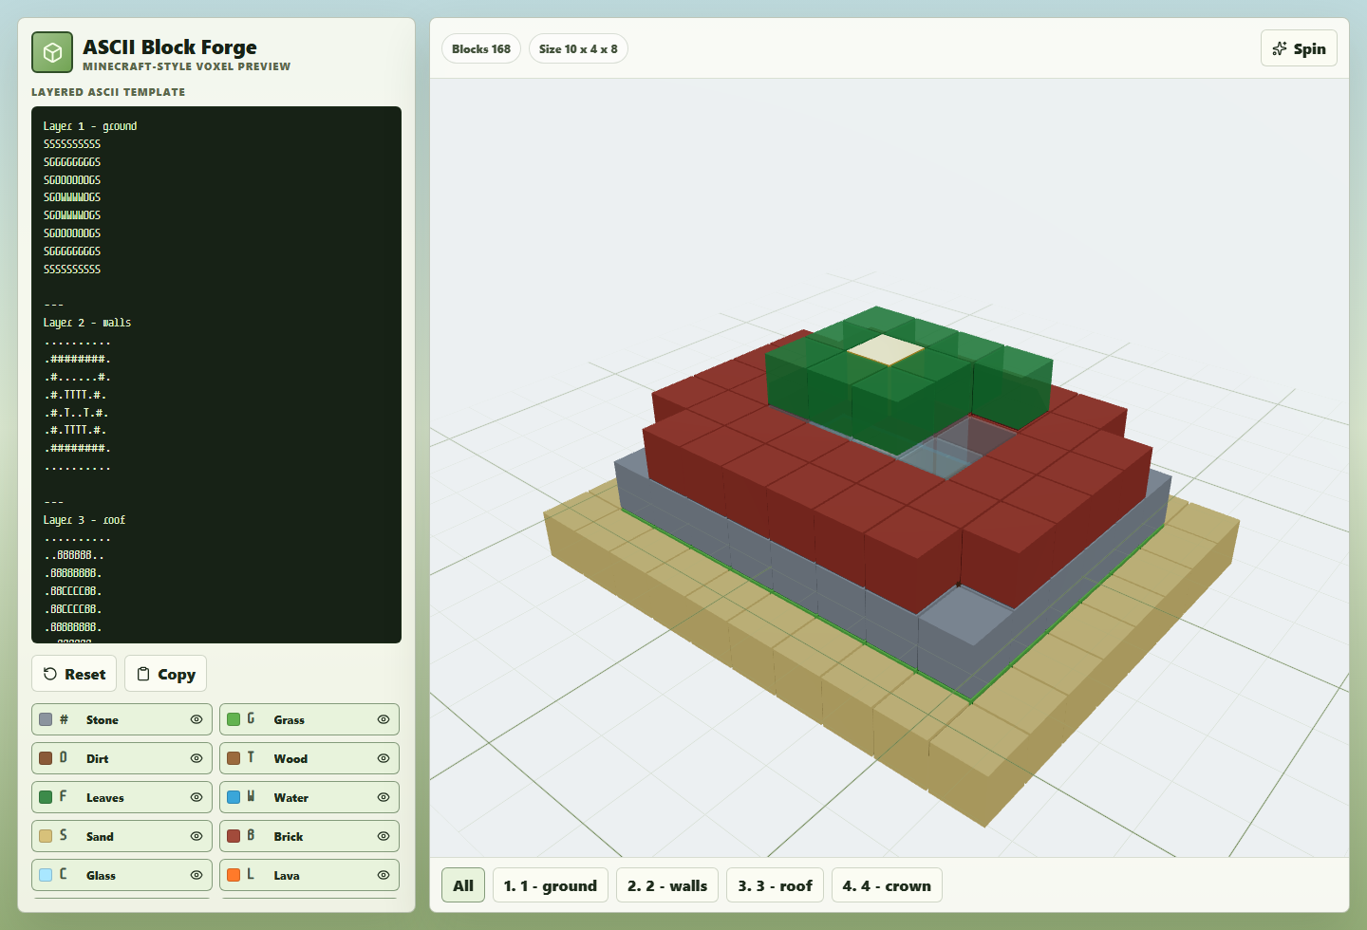Reset the ASCII template
Screen dimensions: 1367x930
pos(74,674)
